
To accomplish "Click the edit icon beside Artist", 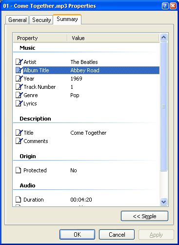I will pyautogui.click(x=19, y=62).
